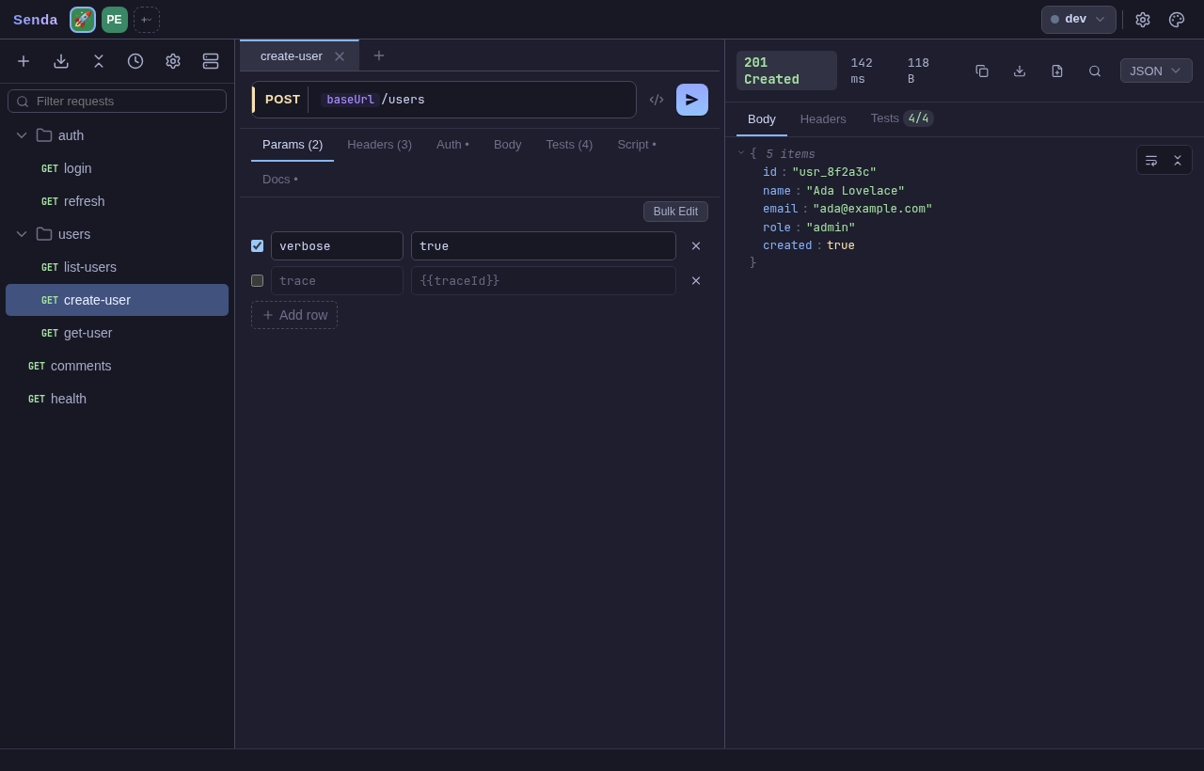Search within the response
Image resolution: width=1204 pixels, height=771 pixels.
point(1095,71)
